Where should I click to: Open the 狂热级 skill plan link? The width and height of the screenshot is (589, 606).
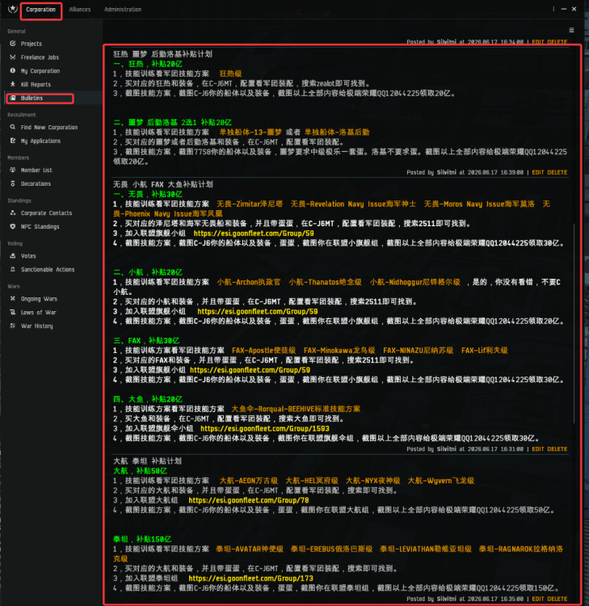(230, 74)
